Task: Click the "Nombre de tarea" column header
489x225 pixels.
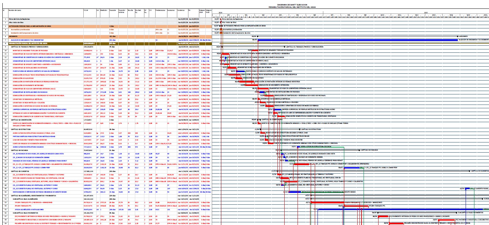Action: coord(15,10)
